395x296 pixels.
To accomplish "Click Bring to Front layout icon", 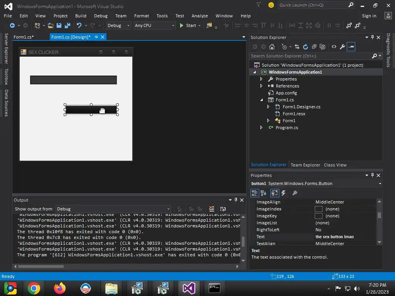I will (x=349, y=25).
